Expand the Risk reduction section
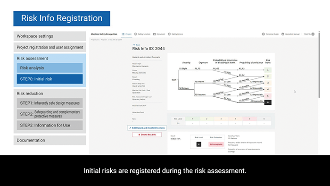Image resolution: width=330 pixels, height=186 pixels. [30, 93]
